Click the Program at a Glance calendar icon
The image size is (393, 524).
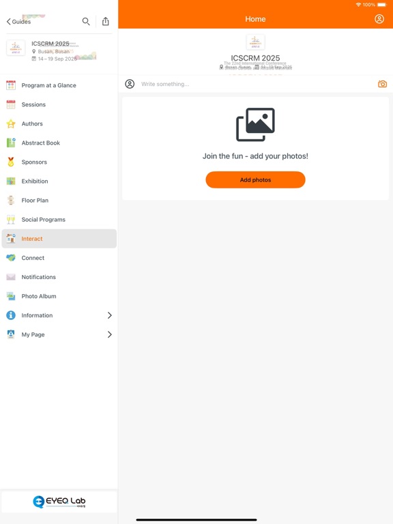11,85
